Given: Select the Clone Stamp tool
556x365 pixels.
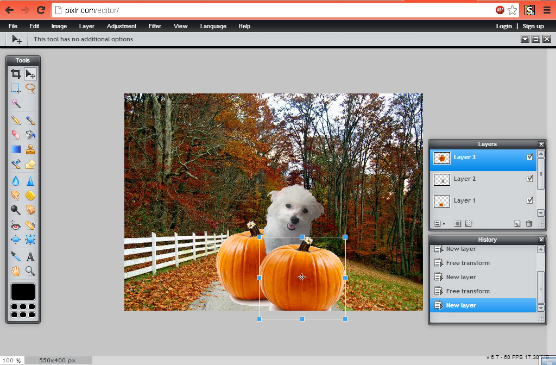Looking at the screenshot, I should tap(30, 149).
